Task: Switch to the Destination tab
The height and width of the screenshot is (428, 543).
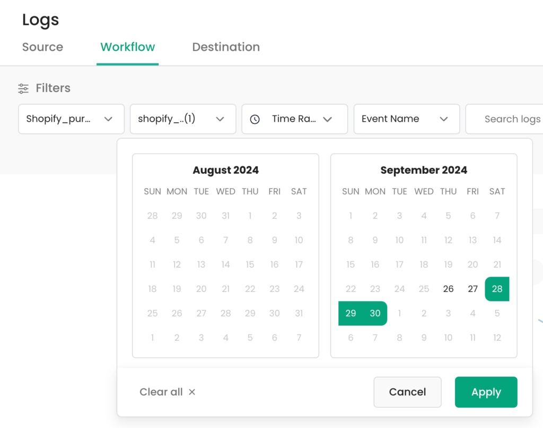Action: [x=226, y=47]
